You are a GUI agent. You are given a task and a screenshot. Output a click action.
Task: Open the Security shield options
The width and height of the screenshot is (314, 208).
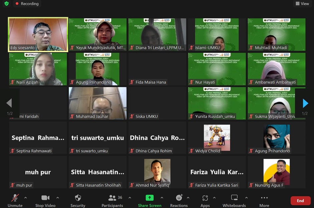[78, 200]
